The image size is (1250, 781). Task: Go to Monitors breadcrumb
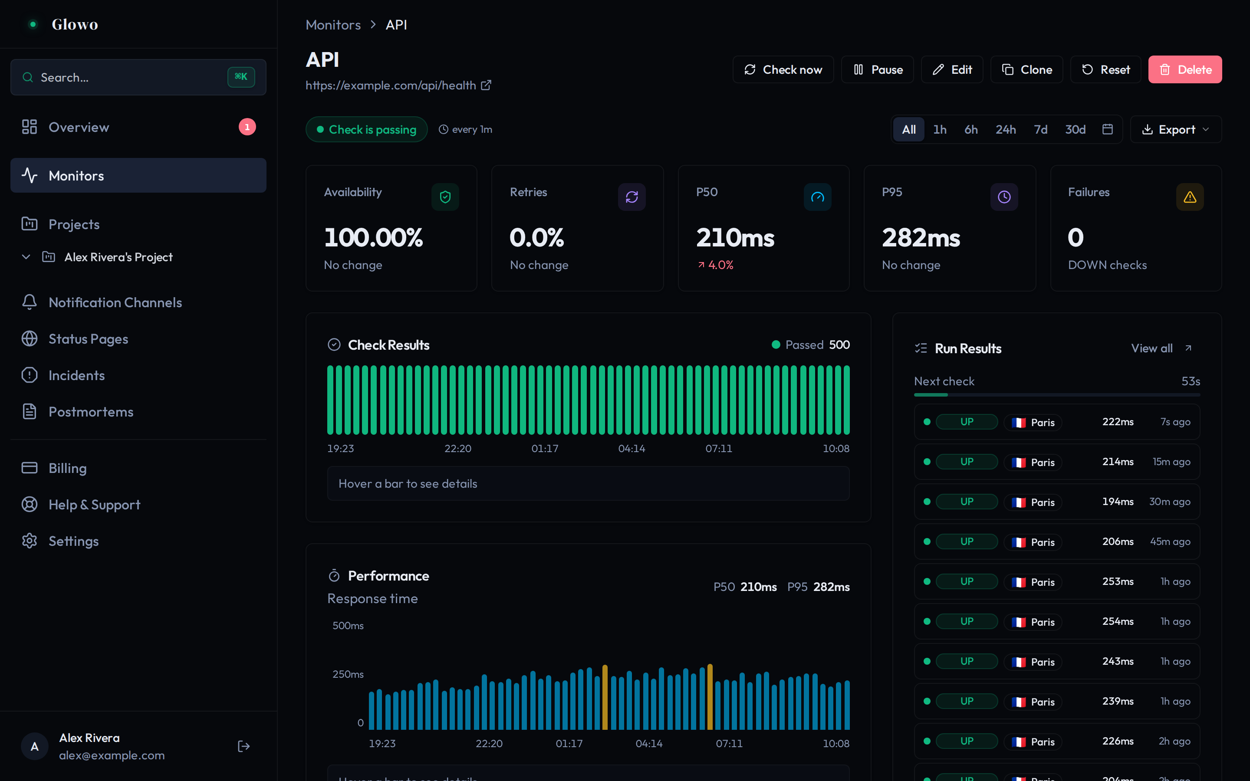click(333, 25)
